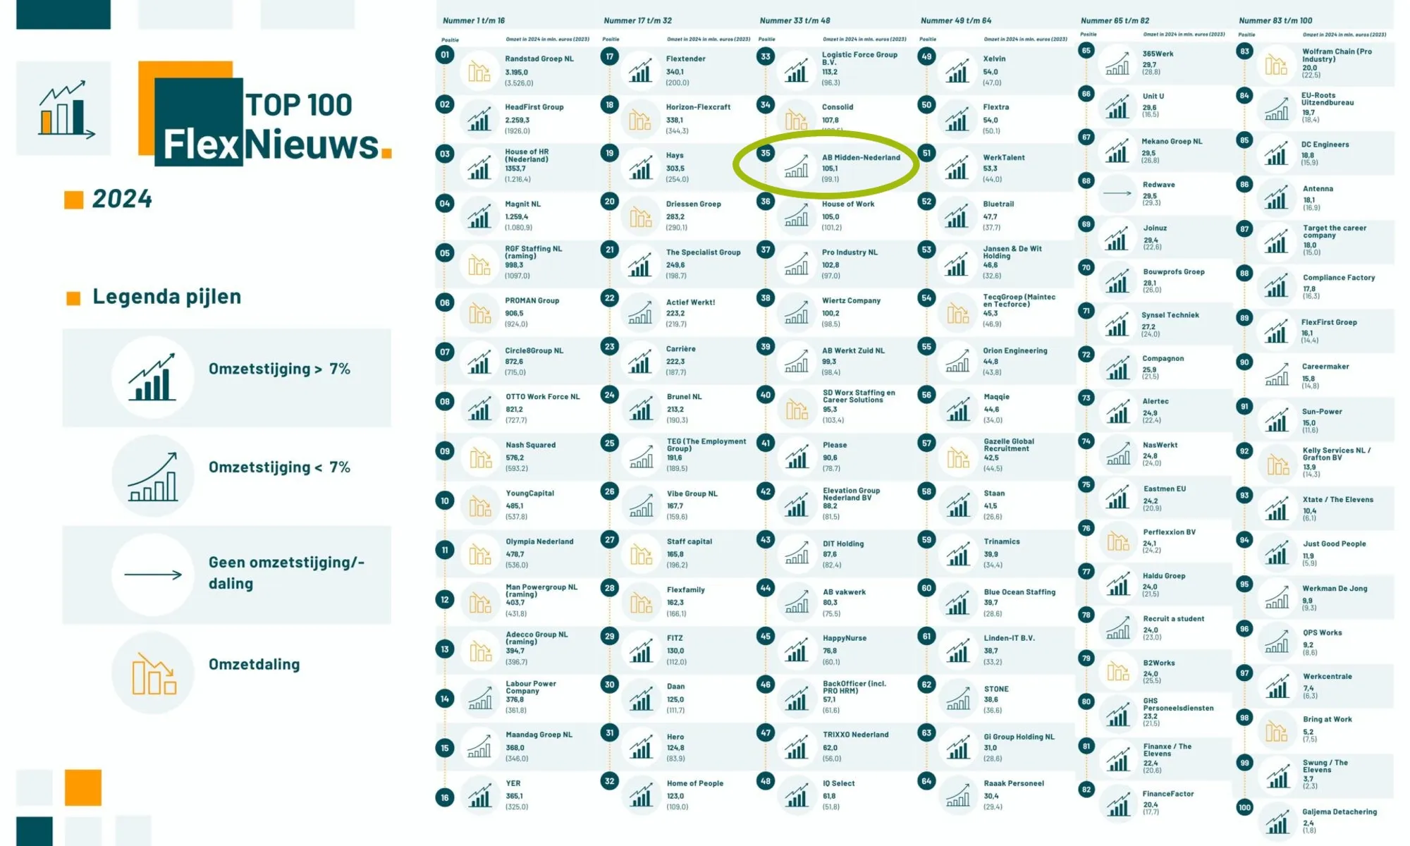Click the trend icon beside HappyNurse
The width and height of the screenshot is (1410, 846).
(797, 650)
